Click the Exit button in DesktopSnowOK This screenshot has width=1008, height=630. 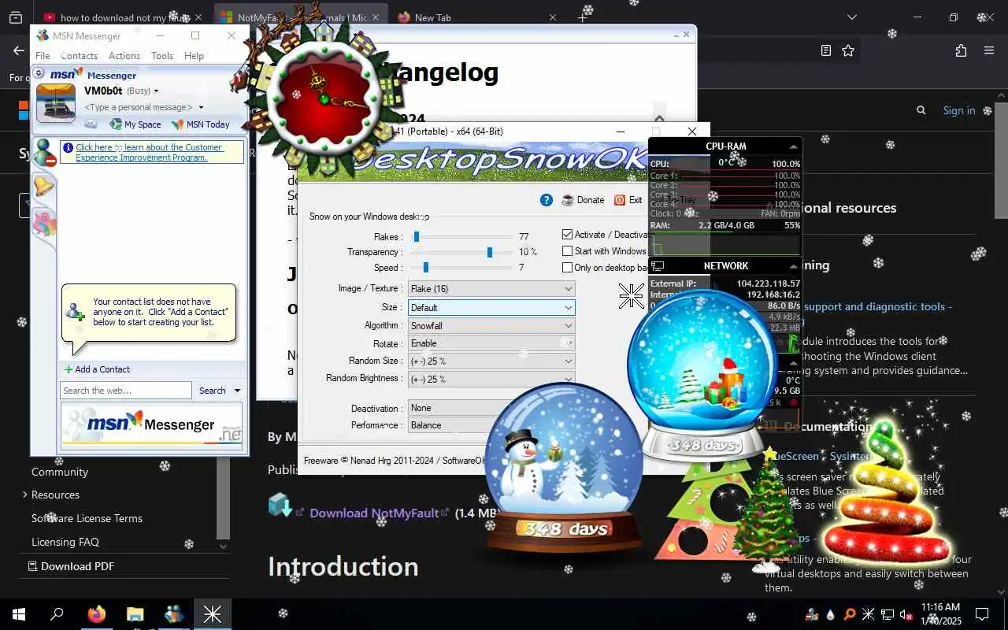[628, 200]
